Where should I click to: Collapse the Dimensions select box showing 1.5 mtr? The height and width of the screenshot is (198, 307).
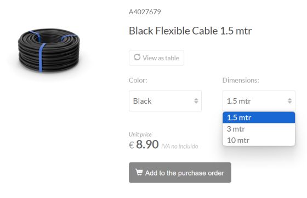click(259, 101)
